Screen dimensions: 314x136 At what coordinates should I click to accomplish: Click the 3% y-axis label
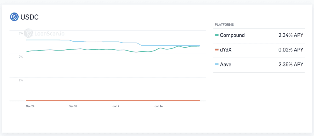pyautogui.click(x=21, y=33)
